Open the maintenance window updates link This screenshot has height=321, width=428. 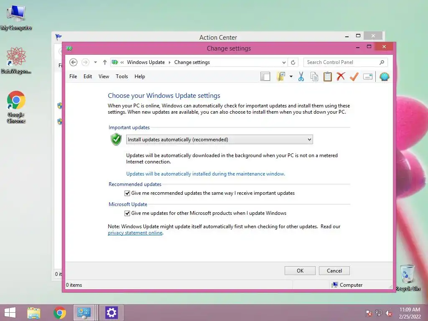tap(206, 174)
